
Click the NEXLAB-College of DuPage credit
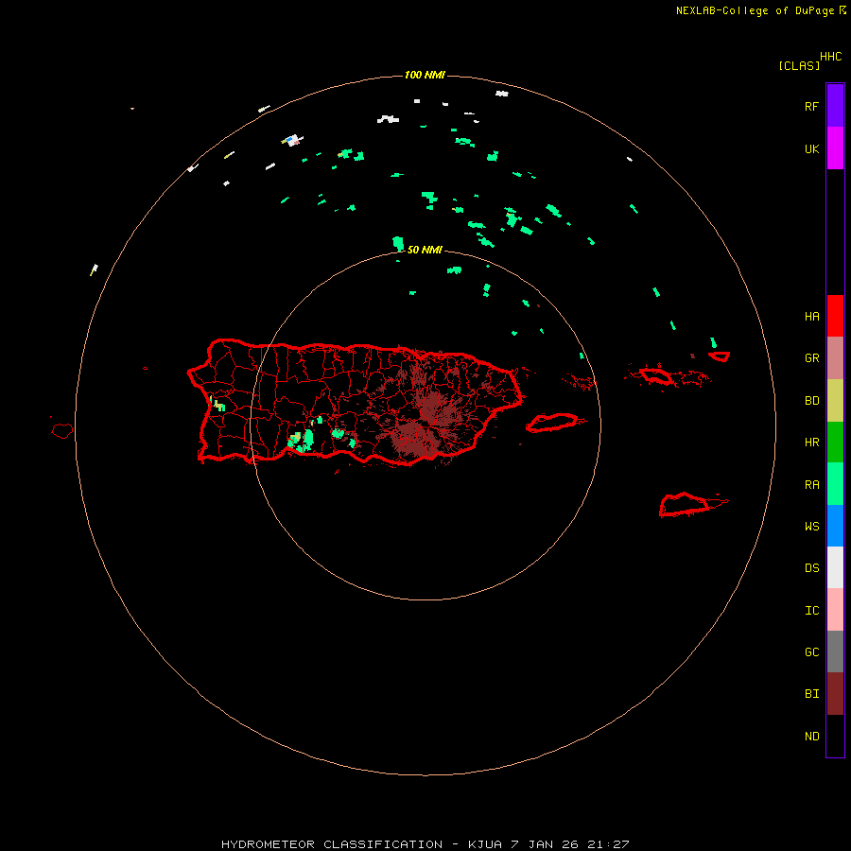point(755,10)
